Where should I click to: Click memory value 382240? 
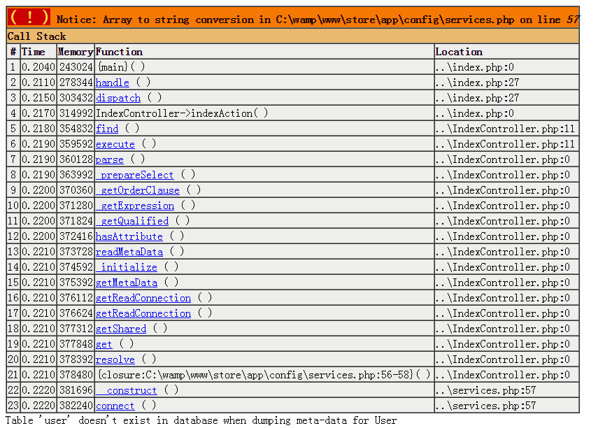click(76, 406)
